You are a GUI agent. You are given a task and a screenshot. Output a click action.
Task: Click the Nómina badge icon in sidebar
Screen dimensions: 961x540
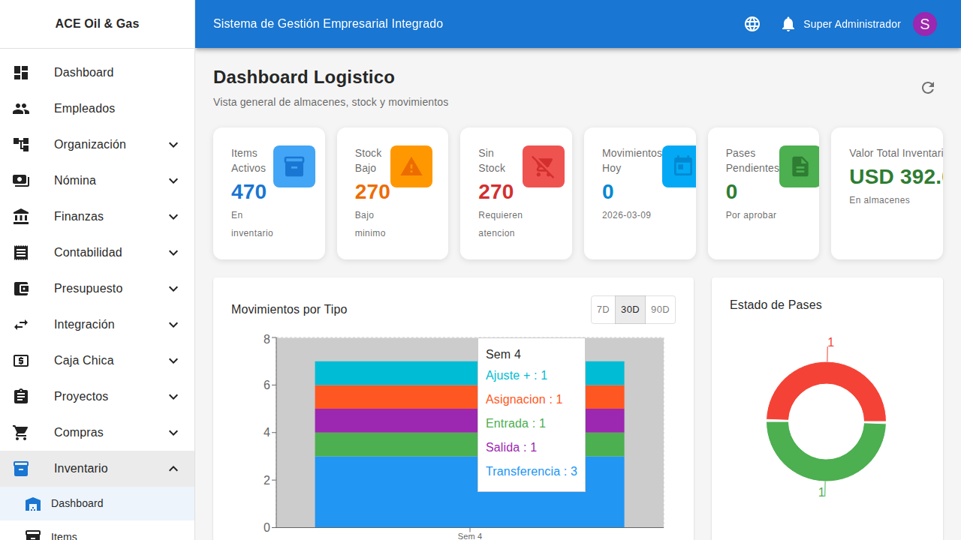tap(21, 180)
